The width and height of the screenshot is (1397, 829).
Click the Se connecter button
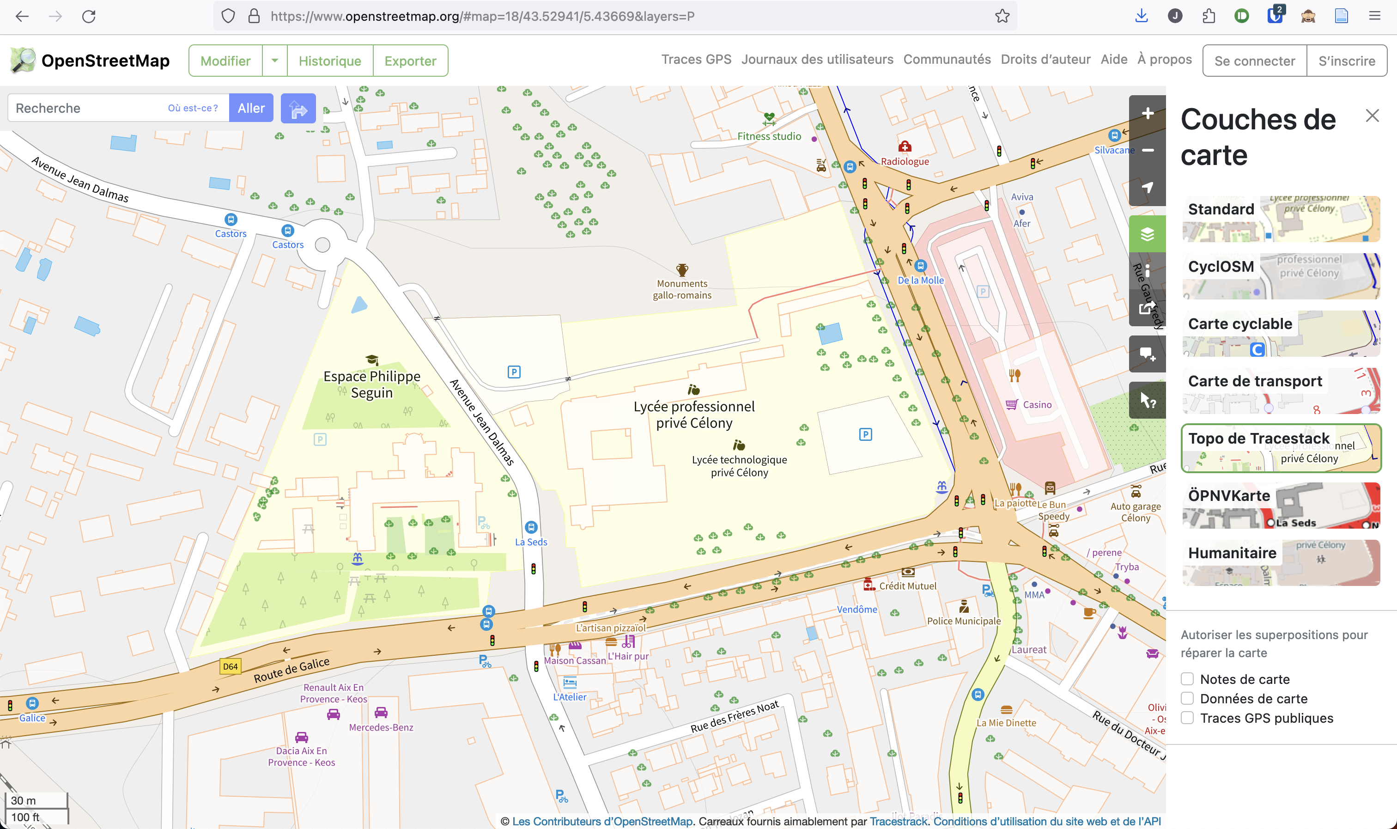(1255, 61)
